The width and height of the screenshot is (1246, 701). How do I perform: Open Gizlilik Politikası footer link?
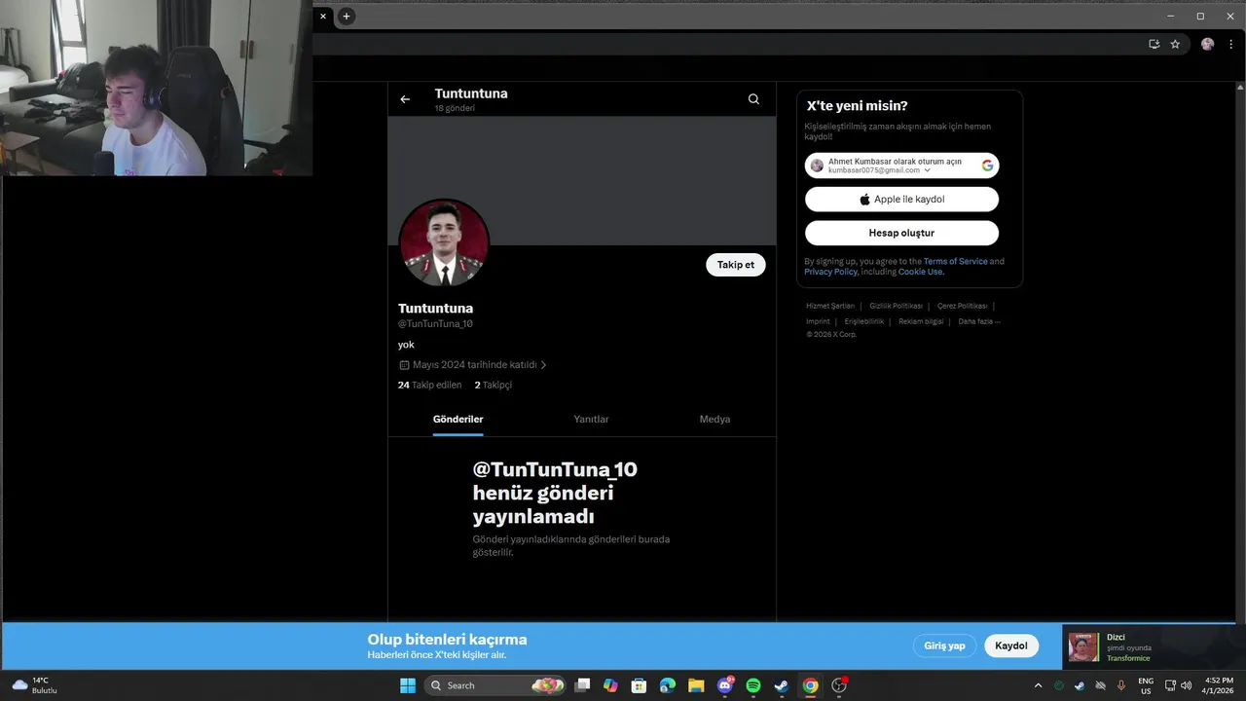tap(896, 307)
